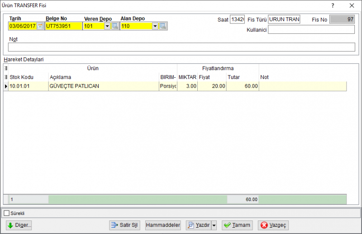Click the Fiyat column header
This screenshot has height=234, width=362.
(x=212, y=77)
